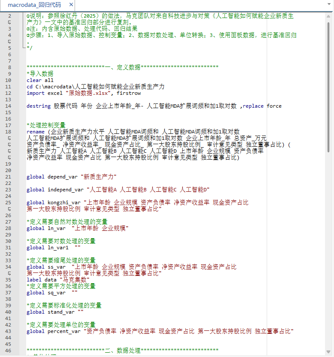Place cursor on the "clear all" command
The image size is (334, 357).
pos(40,80)
